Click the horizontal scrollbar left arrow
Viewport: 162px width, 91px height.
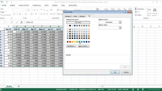click(102, 86)
